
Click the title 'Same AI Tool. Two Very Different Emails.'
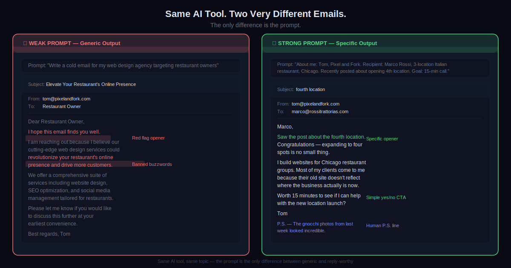click(255, 14)
